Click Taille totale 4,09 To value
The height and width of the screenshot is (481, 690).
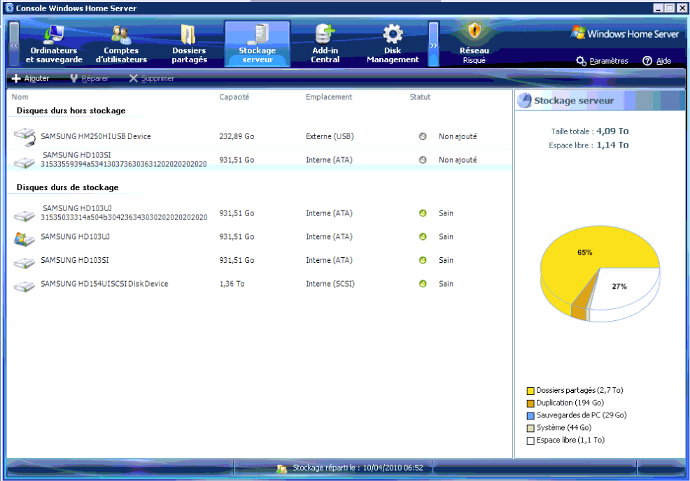(x=612, y=131)
